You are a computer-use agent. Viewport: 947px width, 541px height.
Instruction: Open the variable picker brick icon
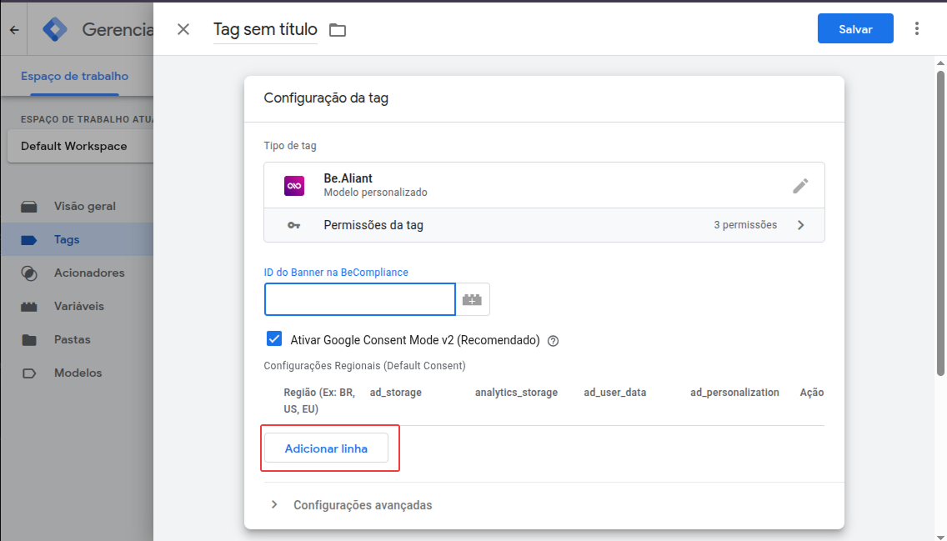[x=472, y=298]
